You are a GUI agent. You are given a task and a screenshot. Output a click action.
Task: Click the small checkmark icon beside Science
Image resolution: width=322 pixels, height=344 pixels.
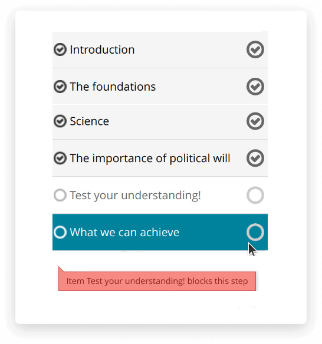(60, 121)
